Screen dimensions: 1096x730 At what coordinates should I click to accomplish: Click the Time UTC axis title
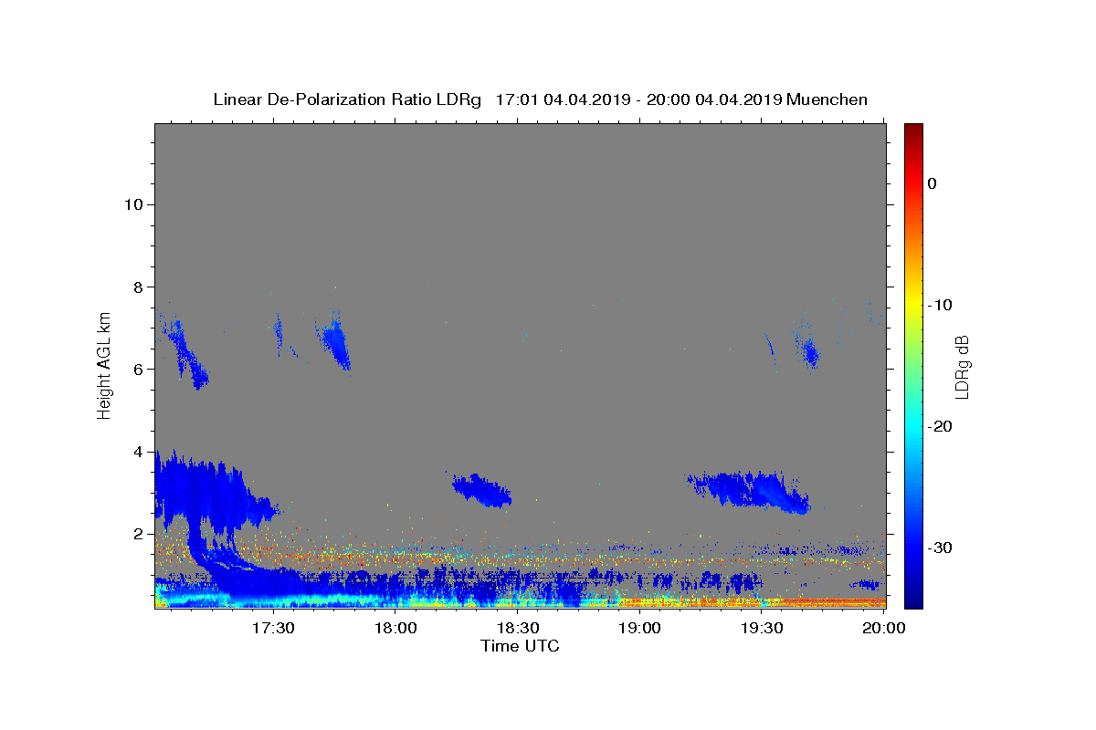(x=520, y=646)
